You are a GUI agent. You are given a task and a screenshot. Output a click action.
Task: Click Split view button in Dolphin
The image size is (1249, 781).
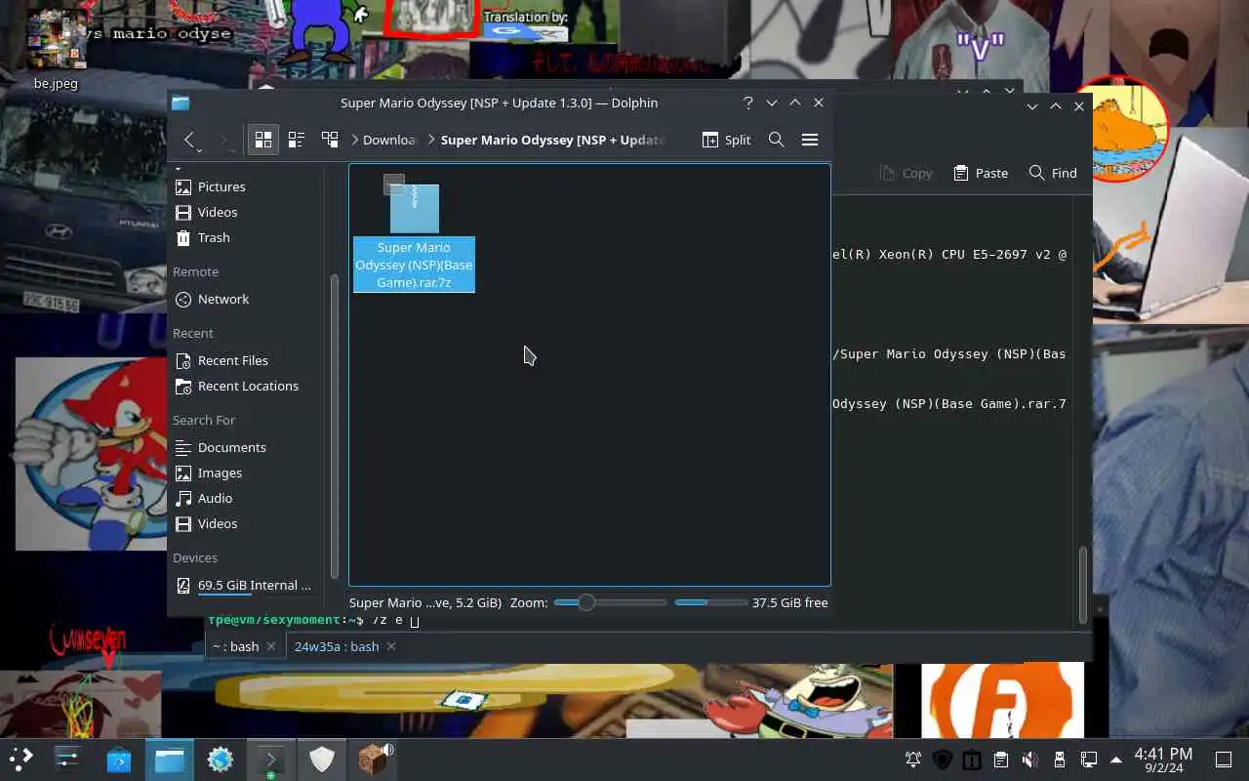point(727,140)
